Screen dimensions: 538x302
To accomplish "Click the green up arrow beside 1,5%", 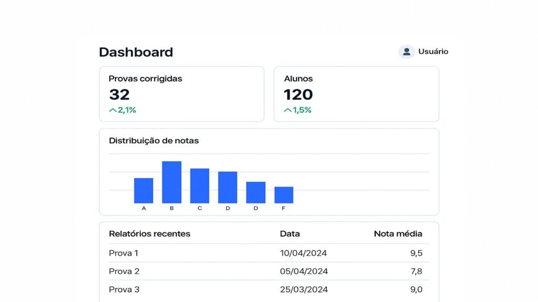I will [x=287, y=110].
